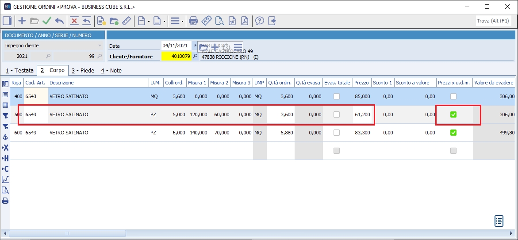The width and height of the screenshot is (518, 240).
Task: Click the Cliente/Fornitore lookup magnifier button
Action: [x=195, y=57]
